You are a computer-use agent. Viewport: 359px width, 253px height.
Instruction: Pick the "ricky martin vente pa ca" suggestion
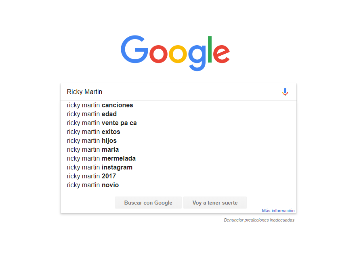(x=102, y=123)
